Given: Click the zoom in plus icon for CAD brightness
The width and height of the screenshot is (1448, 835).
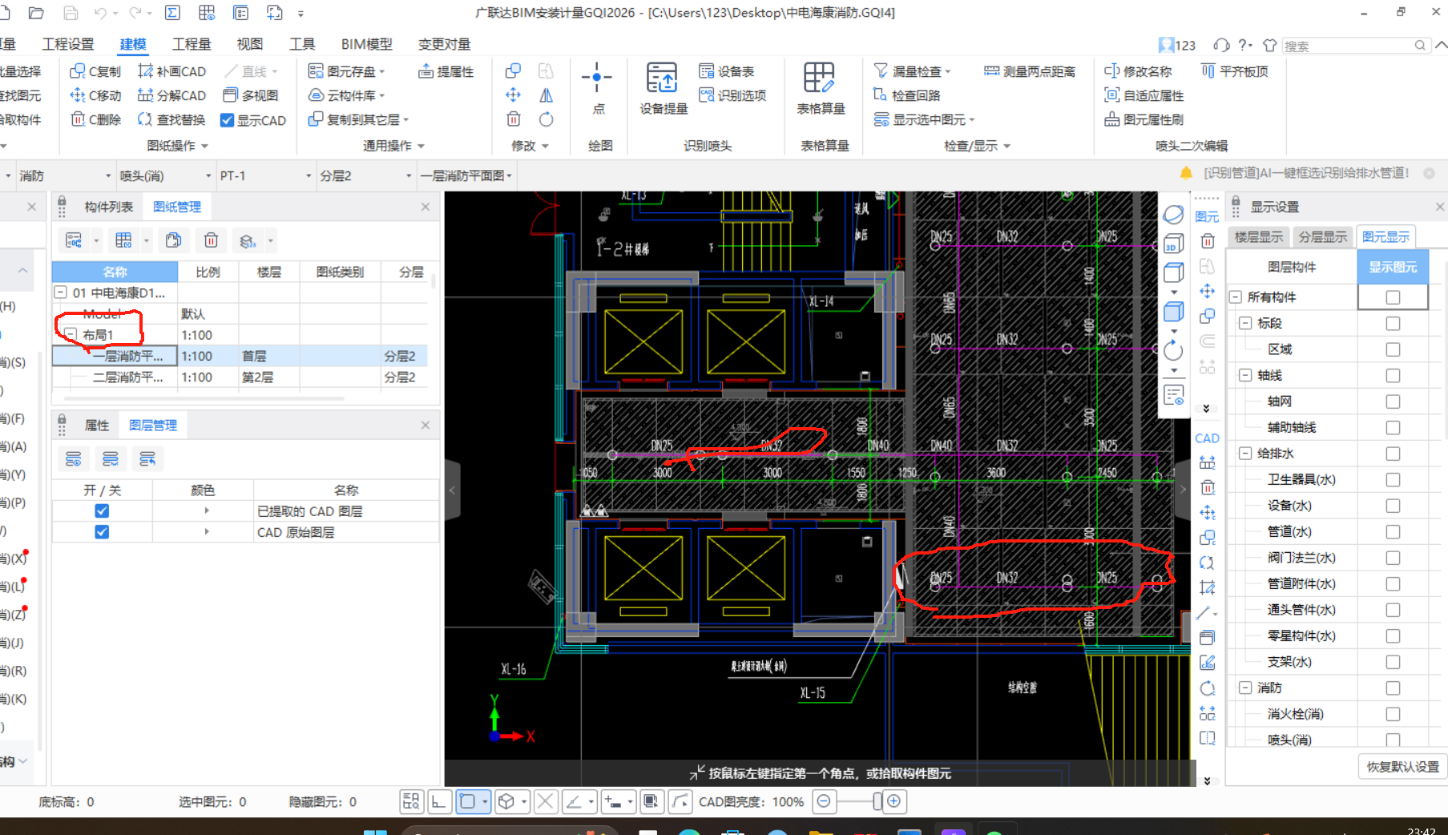Looking at the screenshot, I should click(x=894, y=801).
